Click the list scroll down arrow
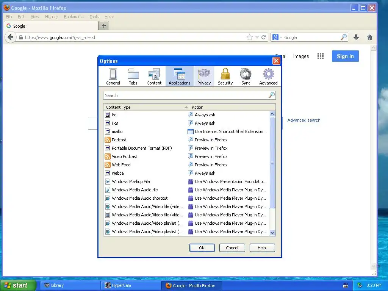388x291 pixels. click(272, 233)
